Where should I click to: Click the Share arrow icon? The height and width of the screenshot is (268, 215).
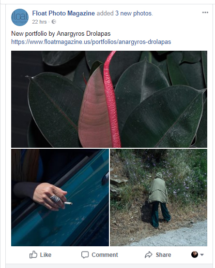(149, 254)
